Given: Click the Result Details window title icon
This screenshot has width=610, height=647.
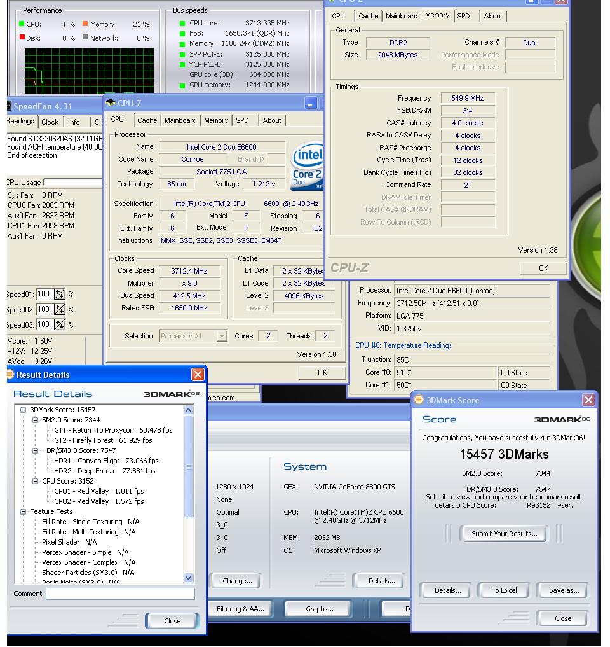Looking at the screenshot, I should 10,374.
